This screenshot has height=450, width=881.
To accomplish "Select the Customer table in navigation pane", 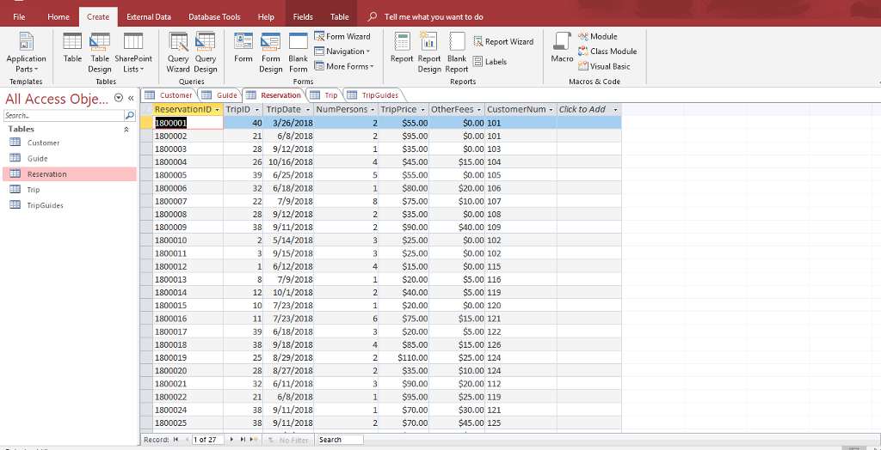I will (43, 143).
